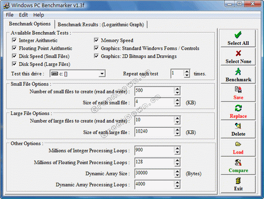Decrease Floating Point Processing Loops value
This screenshot has height=199, width=264.
[177, 164]
